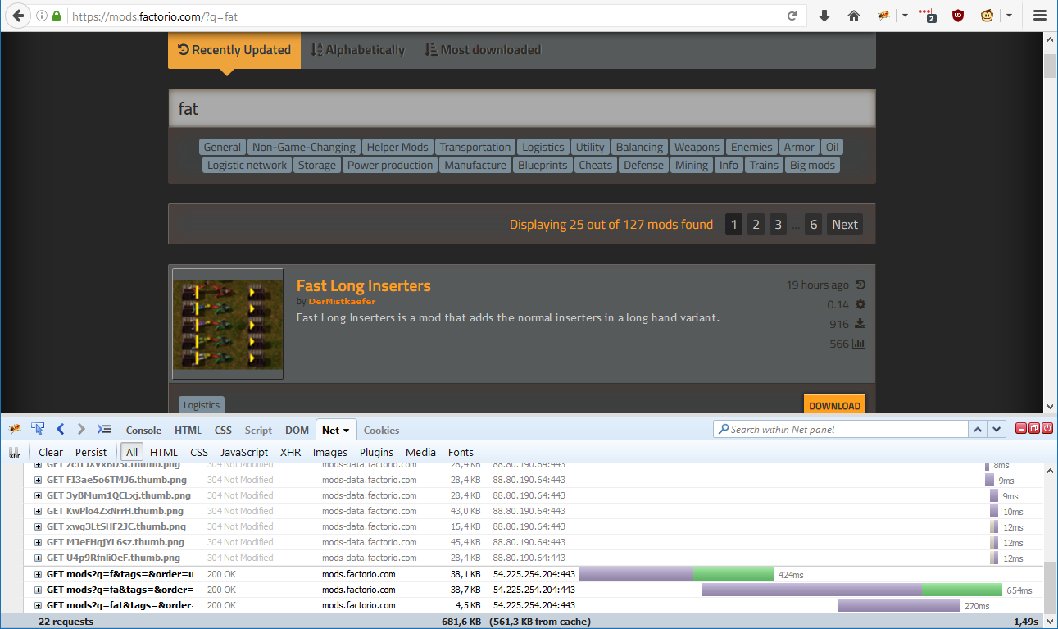Click the red dots extension icon with badge 2

[928, 16]
